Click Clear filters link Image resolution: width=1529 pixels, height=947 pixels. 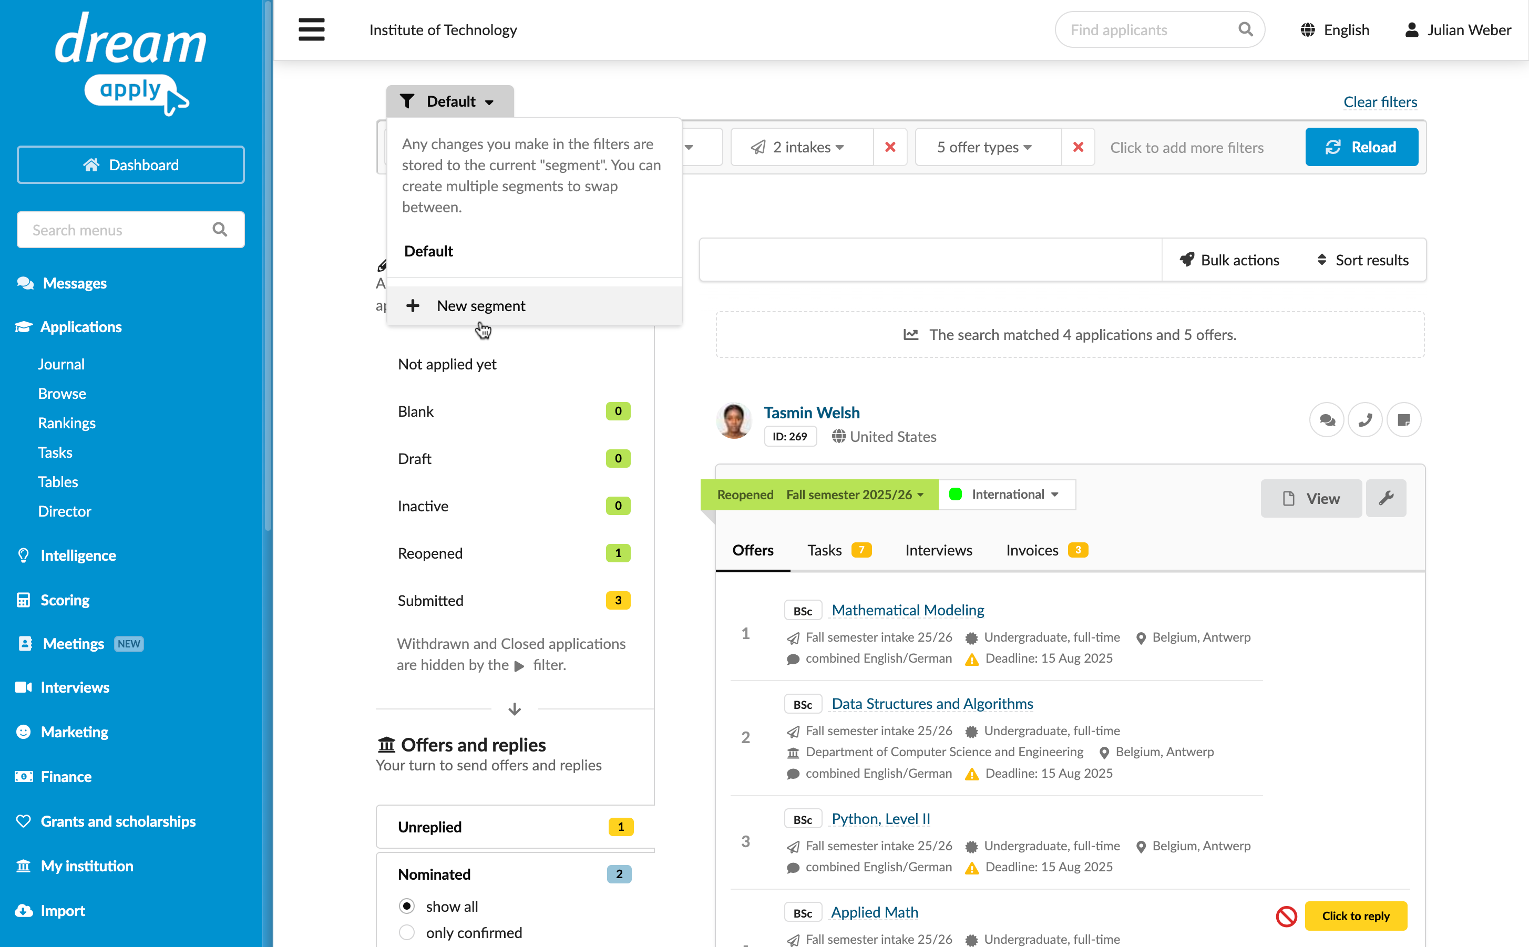tap(1380, 102)
